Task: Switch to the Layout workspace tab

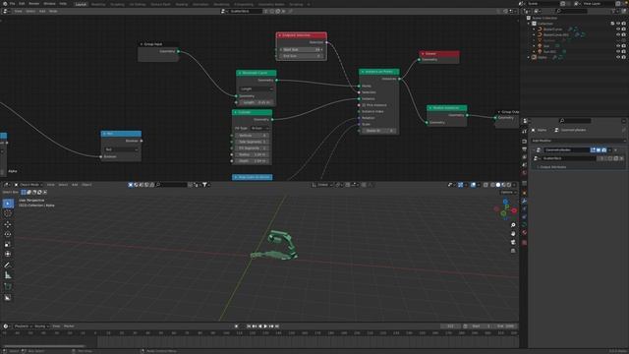Action: pos(81,4)
